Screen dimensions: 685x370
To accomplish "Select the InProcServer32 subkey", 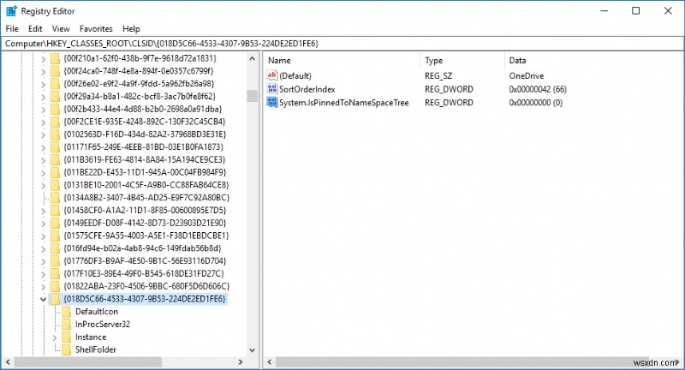I will click(103, 324).
